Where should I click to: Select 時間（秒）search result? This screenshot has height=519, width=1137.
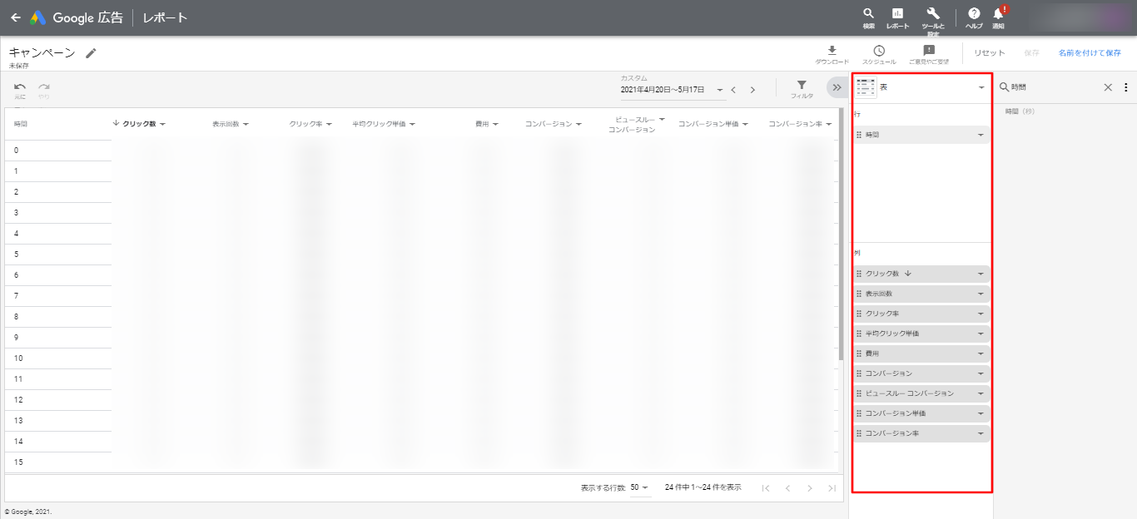[1022, 111]
